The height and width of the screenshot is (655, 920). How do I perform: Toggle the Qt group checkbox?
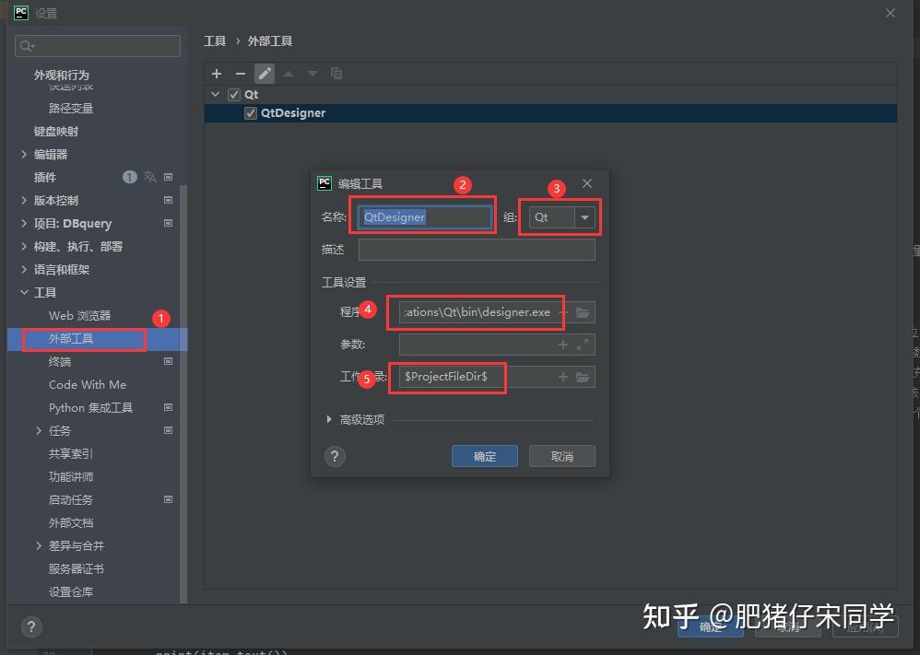[234, 94]
